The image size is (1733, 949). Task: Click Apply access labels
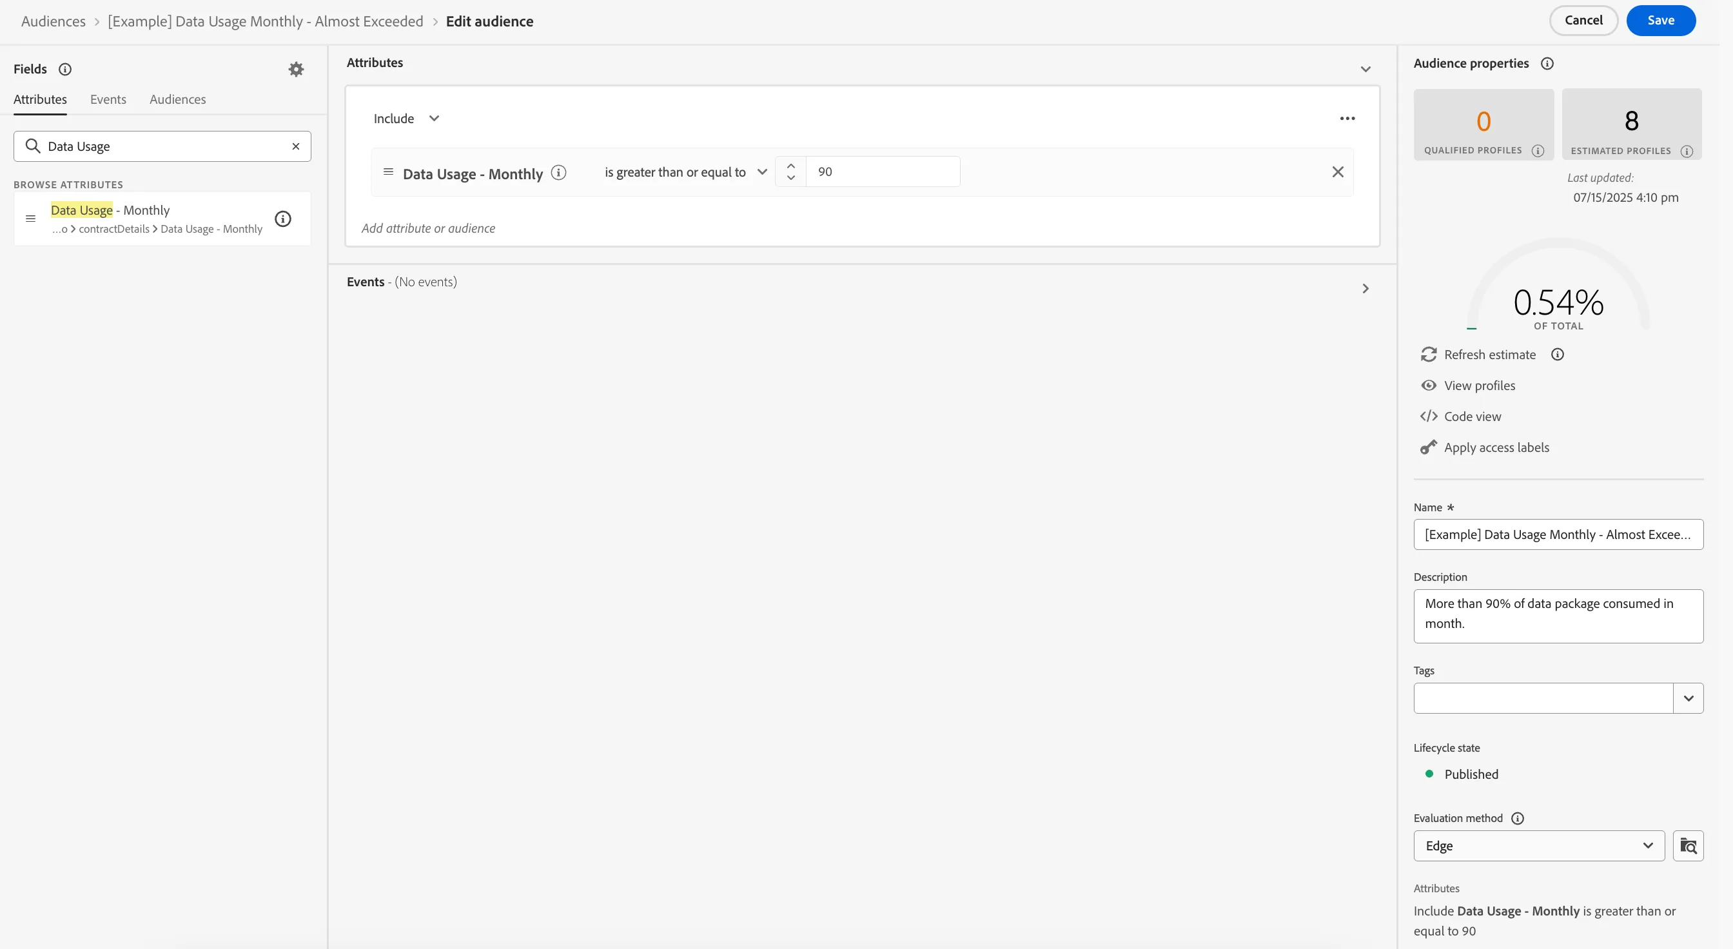(x=1484, y=447)
